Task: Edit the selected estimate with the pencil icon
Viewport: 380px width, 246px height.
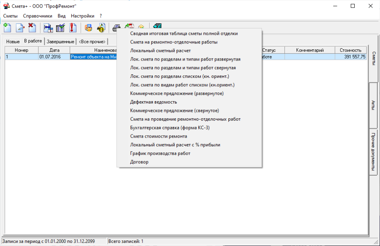Action: (20, 28)
